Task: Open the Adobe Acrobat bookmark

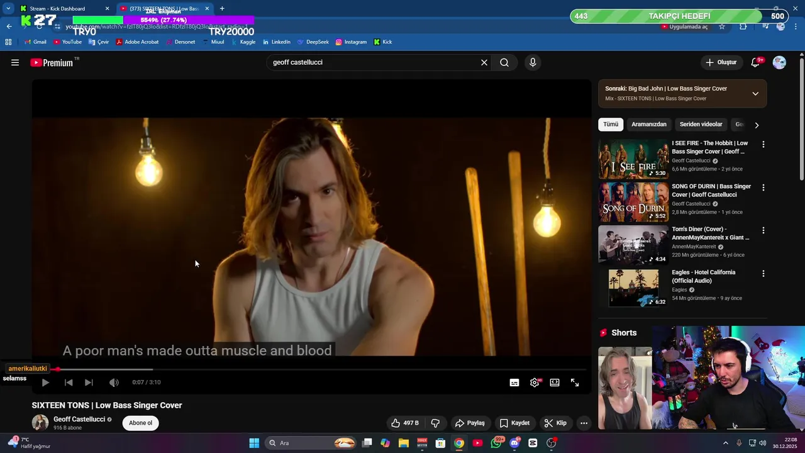Action: coord(137,42)
